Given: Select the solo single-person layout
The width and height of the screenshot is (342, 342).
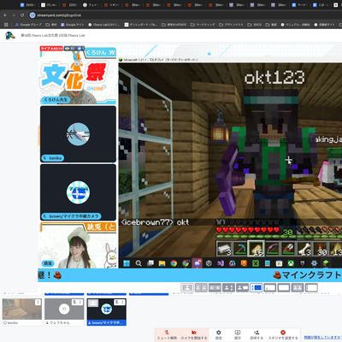Looking at the screenshot, I should [x=187, y=287].
